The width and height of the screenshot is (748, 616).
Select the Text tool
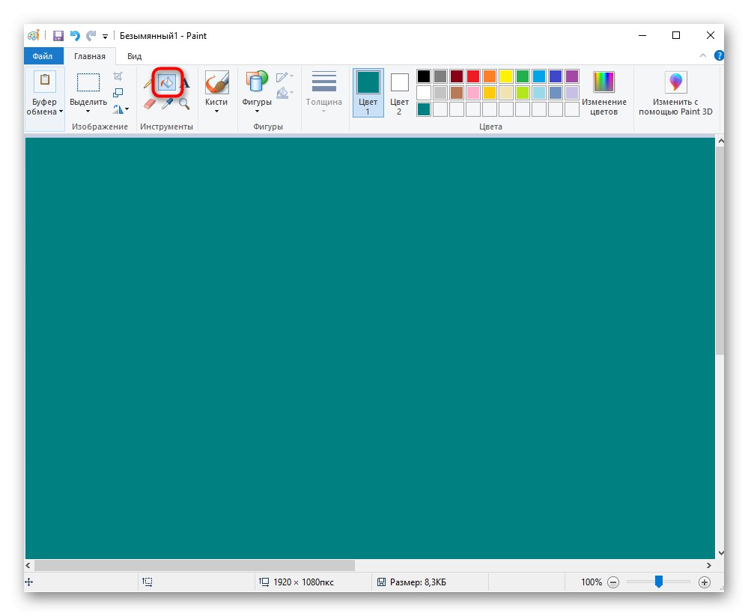coord(185,83)
